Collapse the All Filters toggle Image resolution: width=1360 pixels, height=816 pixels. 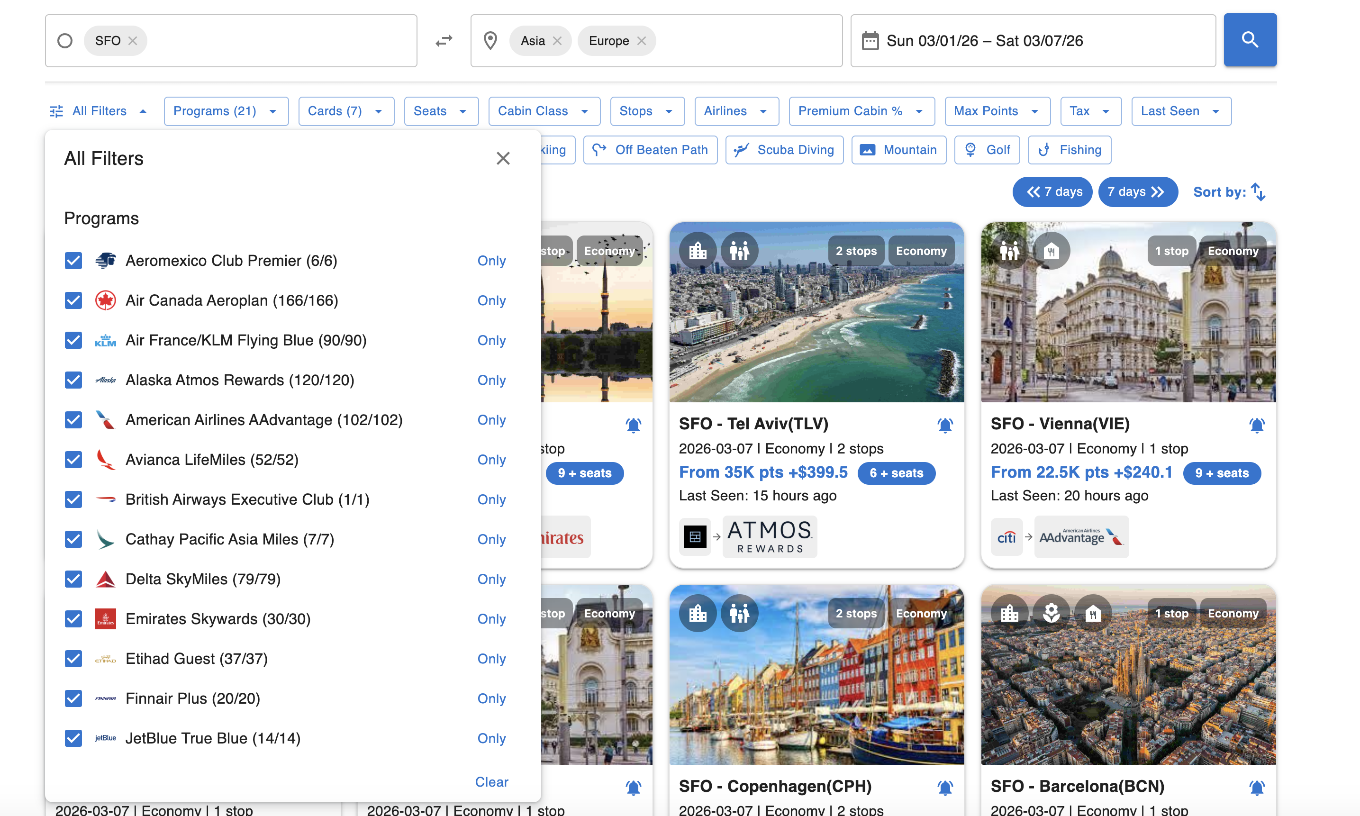[99, 111]
